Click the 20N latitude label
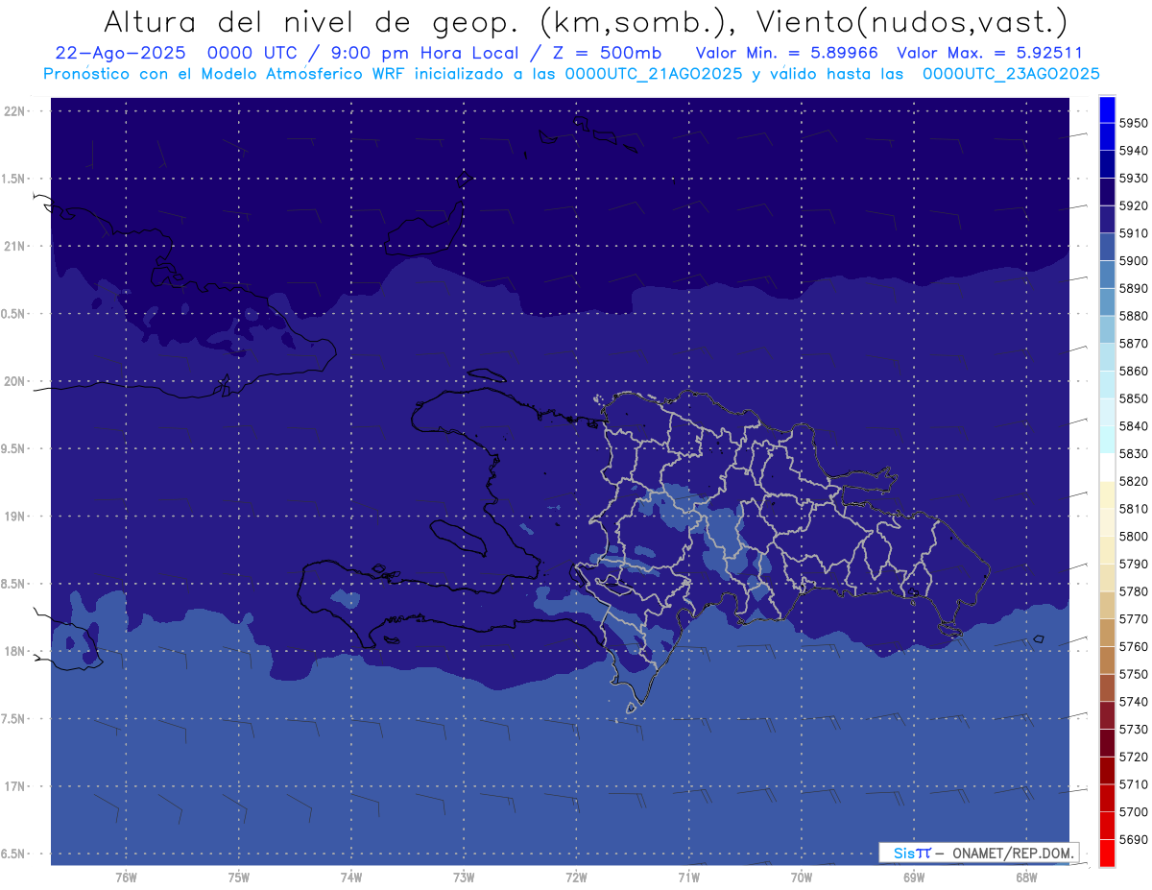The width and height of the screenshot is (1152, 890). point(16,381)
